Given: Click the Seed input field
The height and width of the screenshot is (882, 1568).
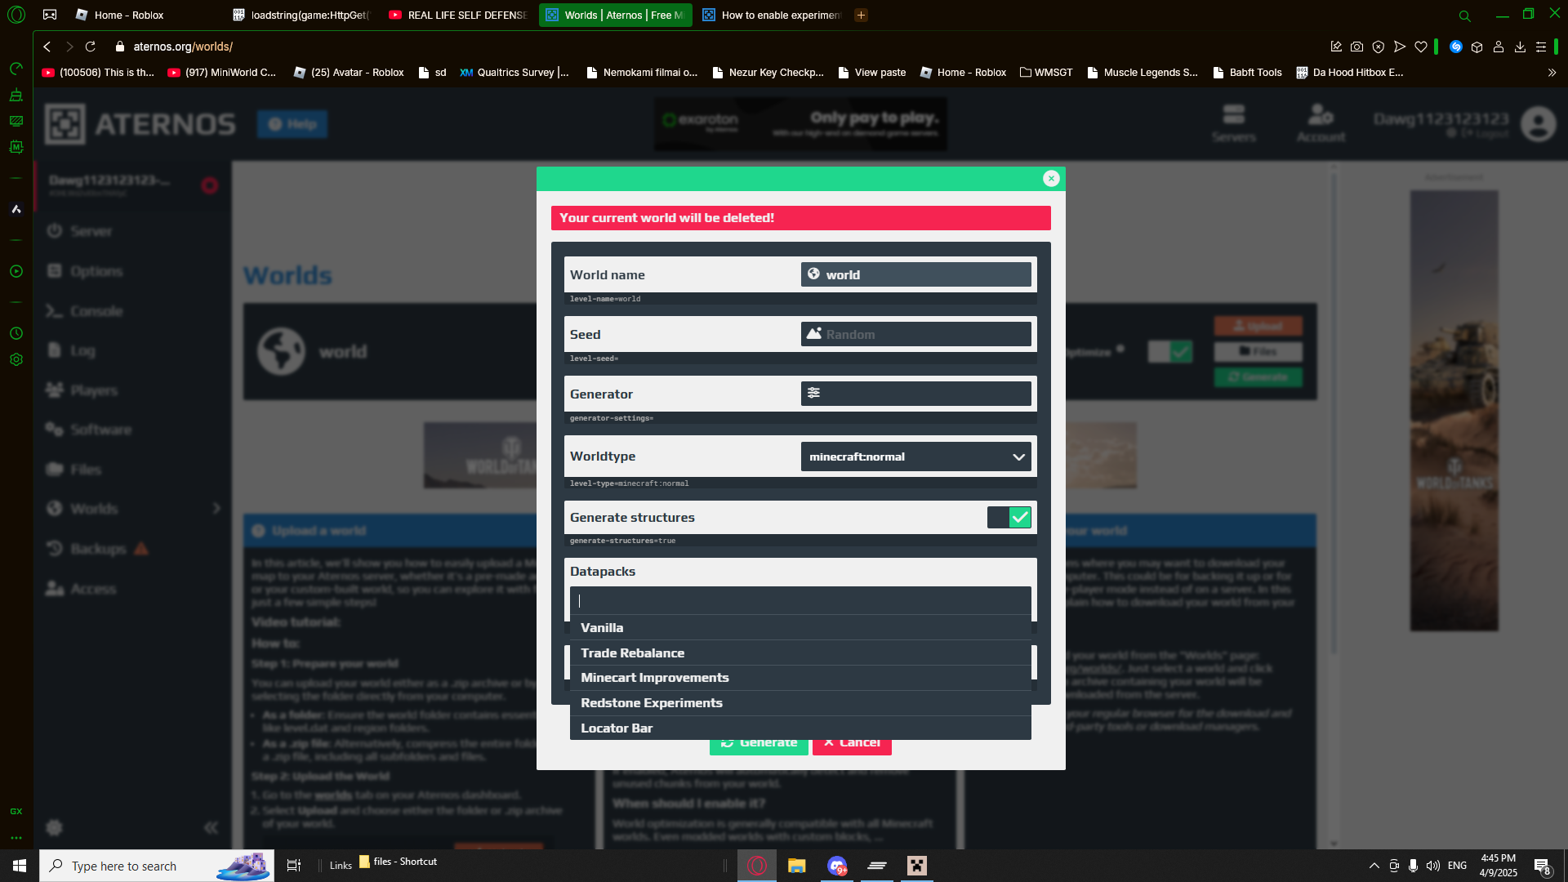Looking at the screenshot, I should pyautogui.click(x=915, y=334).
